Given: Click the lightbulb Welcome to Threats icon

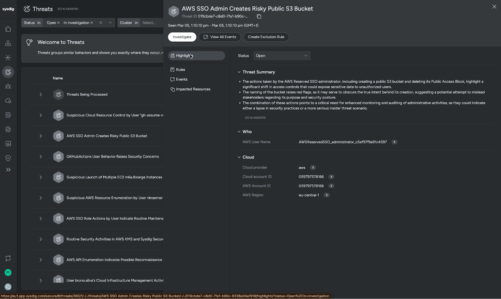Looking at the screenshot, I should coord(29,42).
